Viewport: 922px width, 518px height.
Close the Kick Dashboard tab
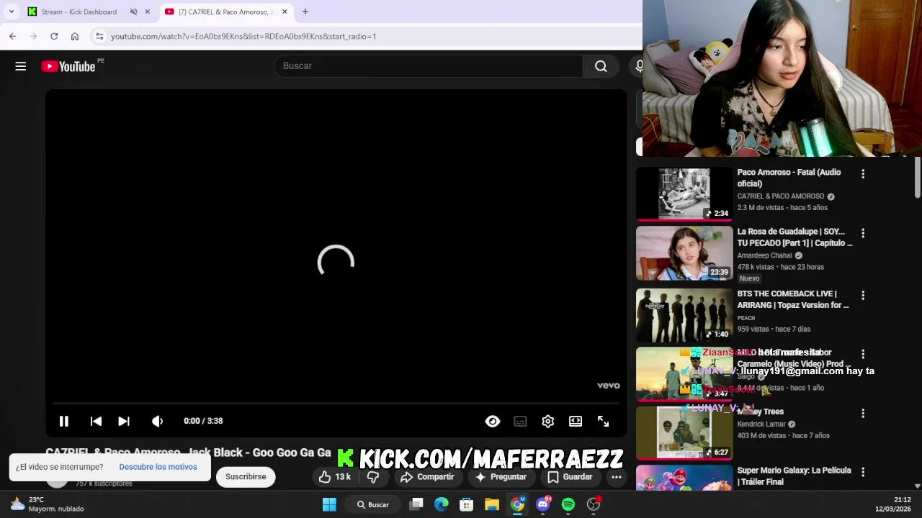point(148,12)
